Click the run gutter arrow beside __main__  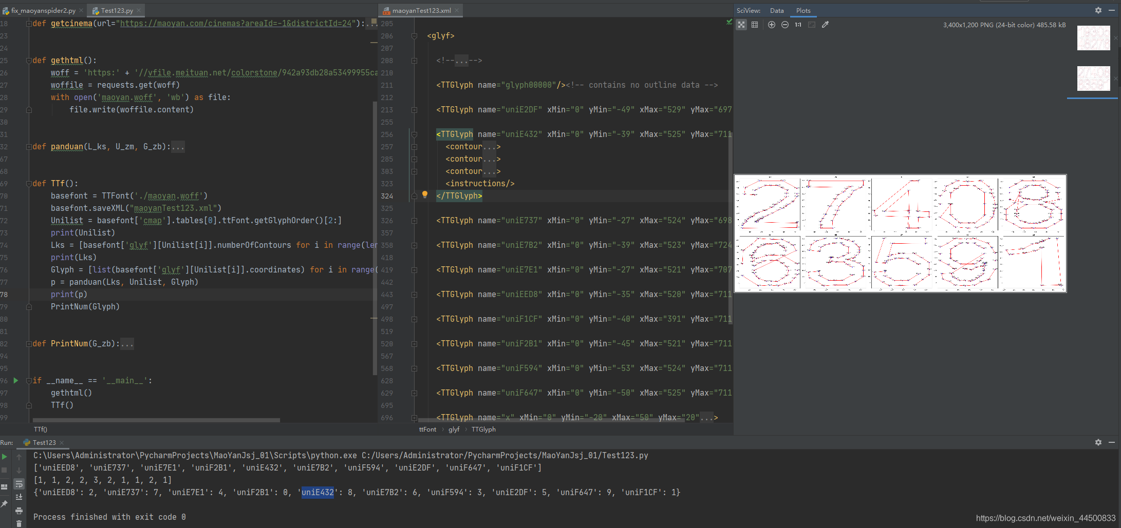16,380
